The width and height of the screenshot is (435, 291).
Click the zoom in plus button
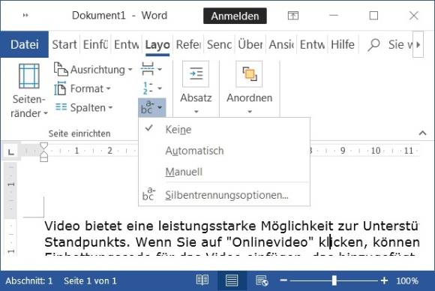click(x=384, y=280)
